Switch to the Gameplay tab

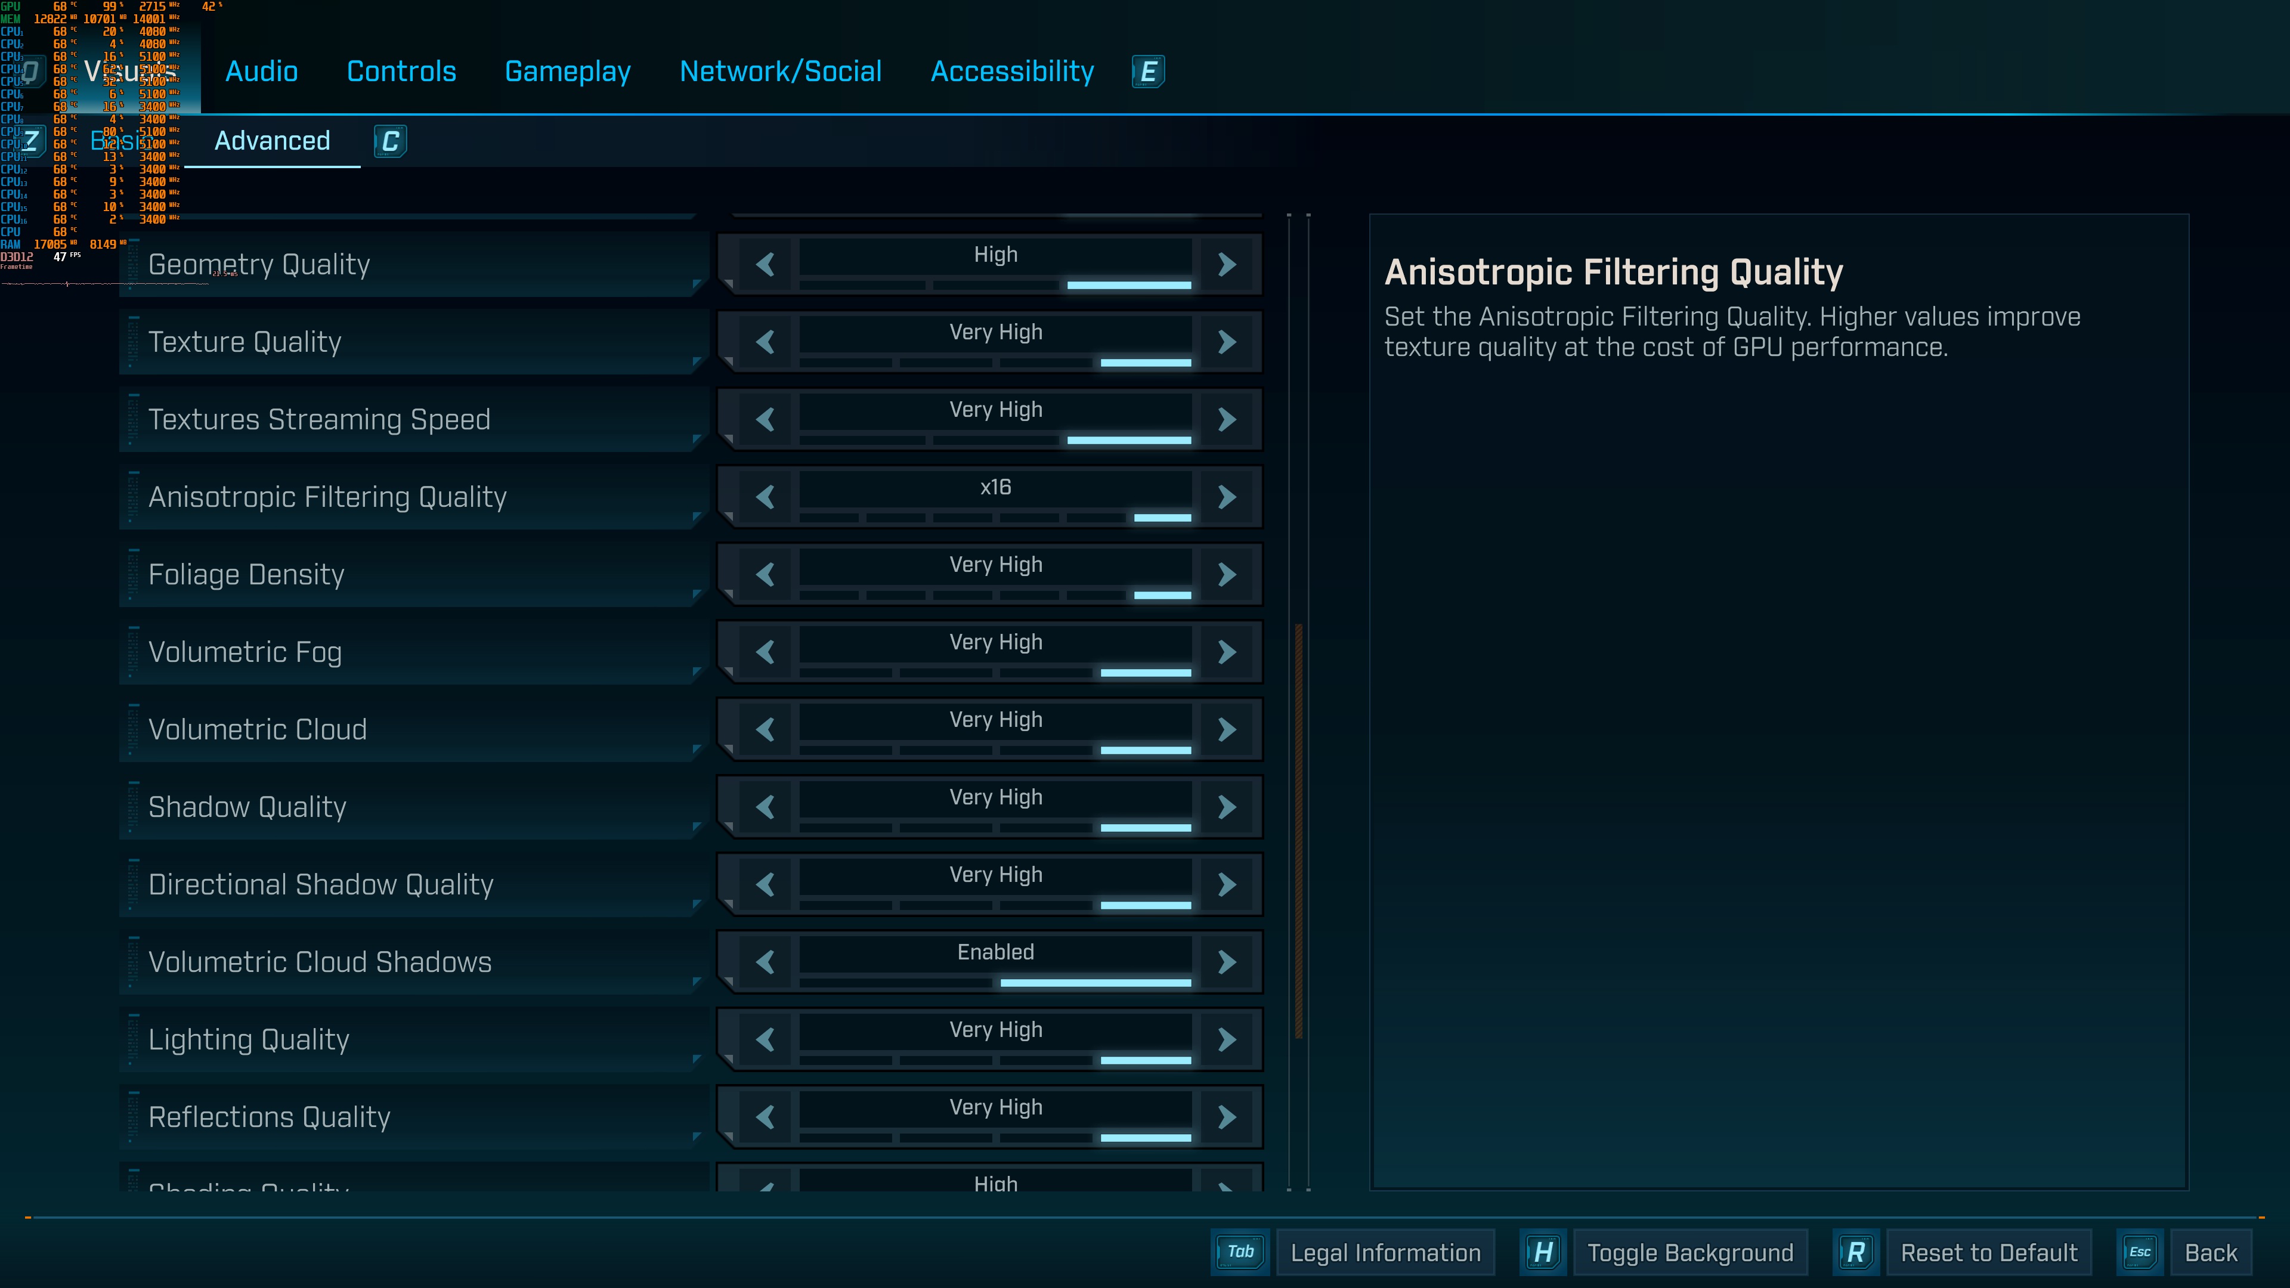[567, 71]
